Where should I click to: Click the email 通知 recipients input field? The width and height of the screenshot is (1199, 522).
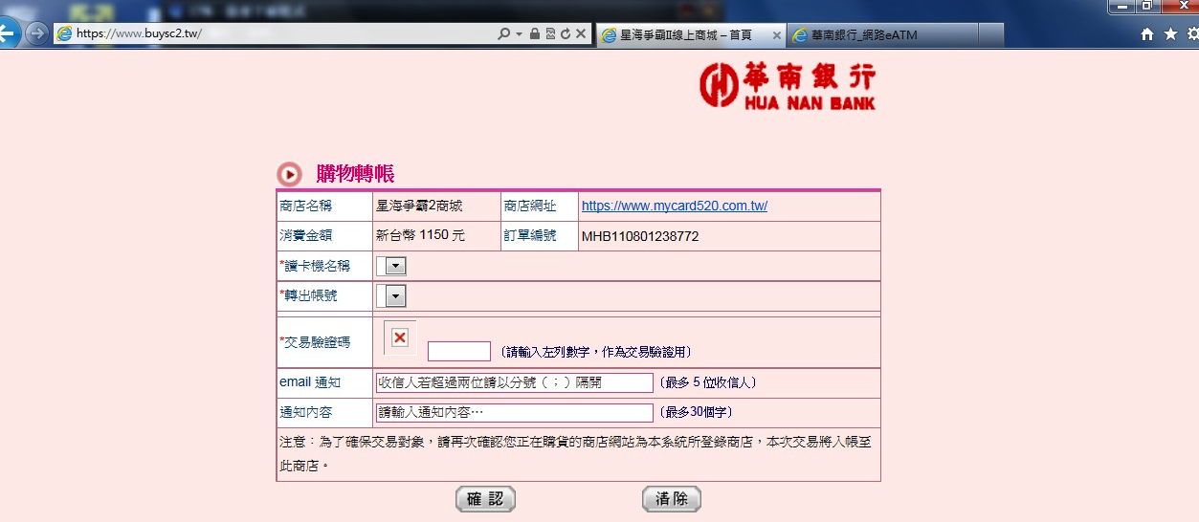click(x=515, y=382)
